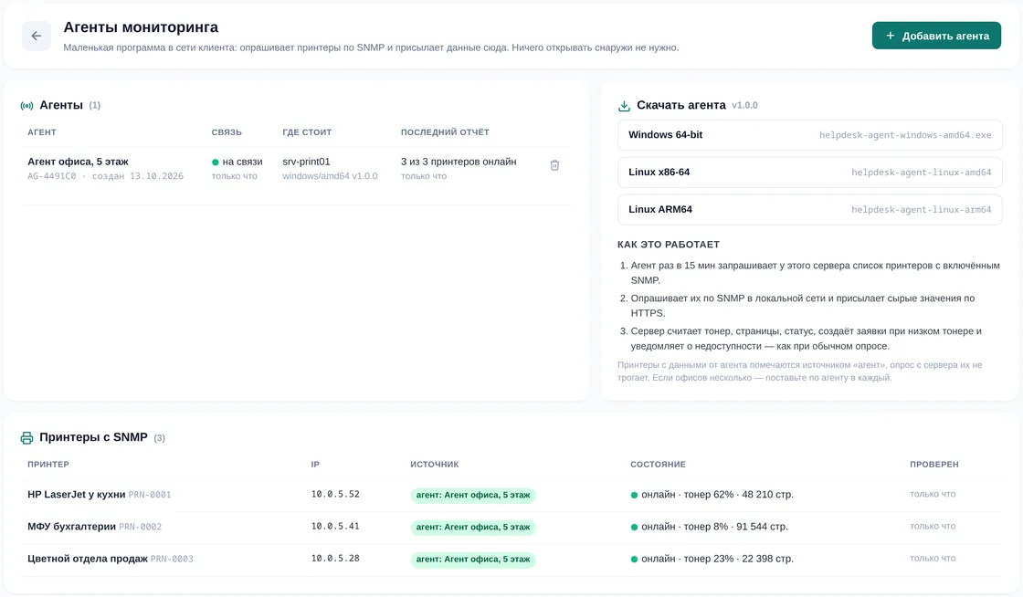Image resolution: width=1023 pixels, height=597 pixels.
Task: Click «3 из 3 принтеров онлайн» report text
Action: [x=459, y=162]
